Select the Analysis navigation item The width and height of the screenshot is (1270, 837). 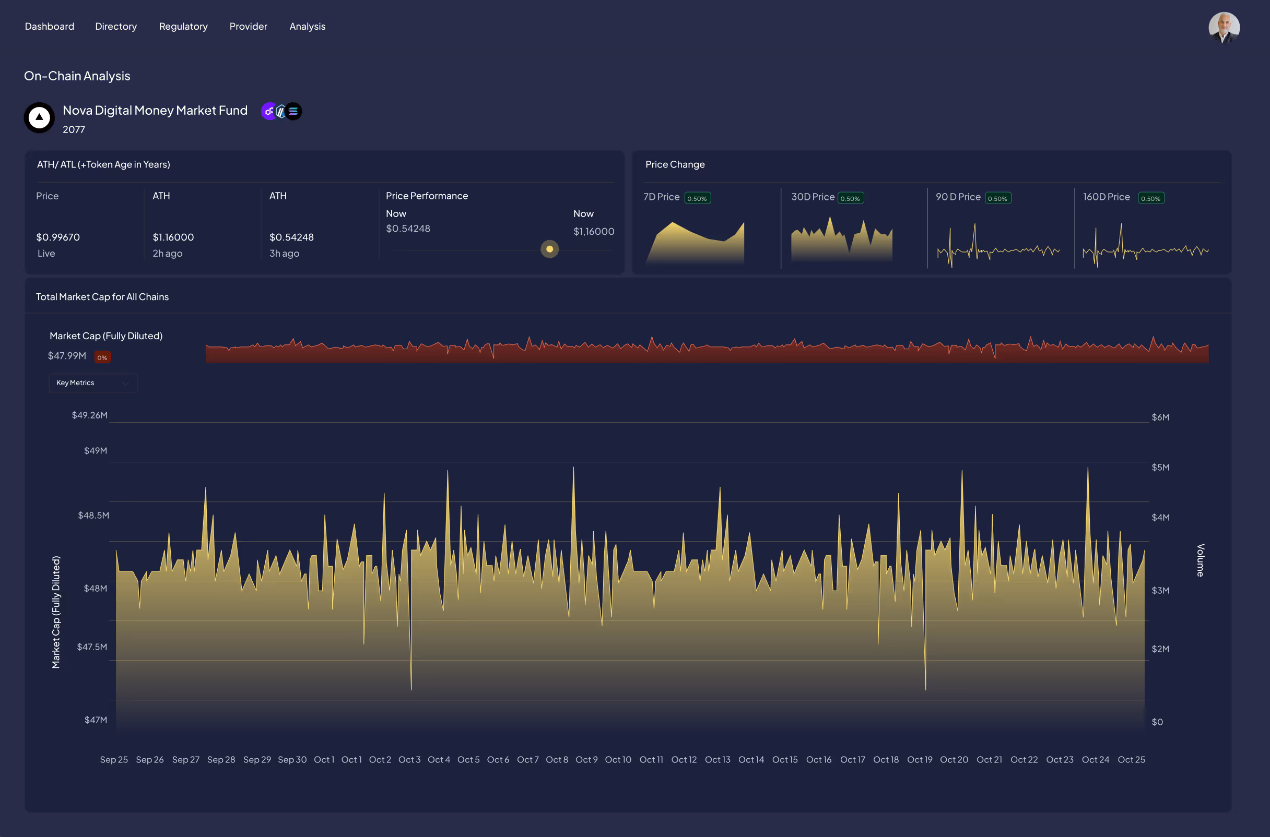(x=307, y=26)
